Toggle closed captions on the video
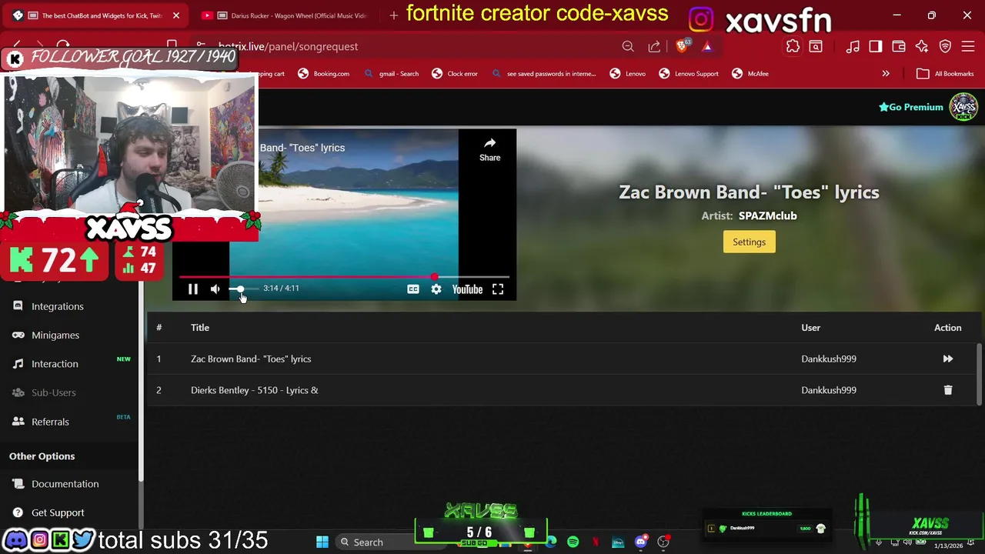Image resolution: width=985 pixels, height=554 pixels. point(413,289)
